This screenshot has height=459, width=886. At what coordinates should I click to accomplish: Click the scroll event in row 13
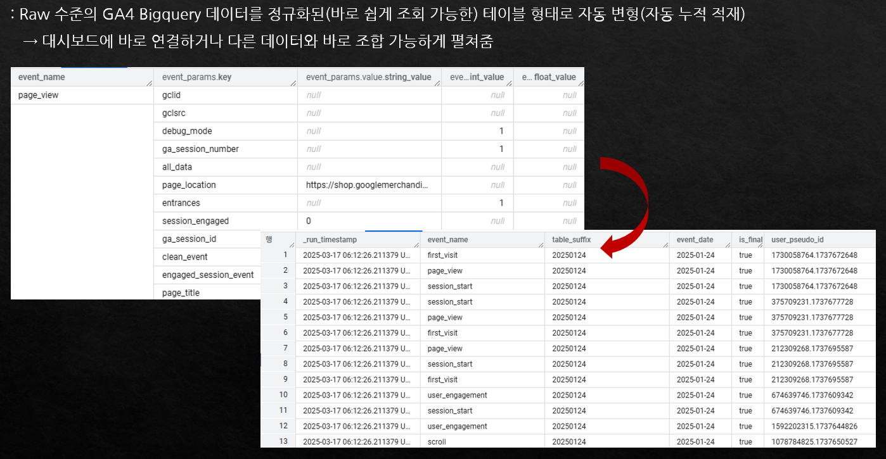coord(444,441)
